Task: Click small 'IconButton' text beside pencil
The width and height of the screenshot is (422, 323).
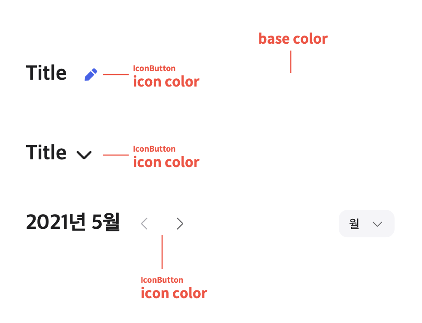Action: pyautogui.click(x=154, y=68)
